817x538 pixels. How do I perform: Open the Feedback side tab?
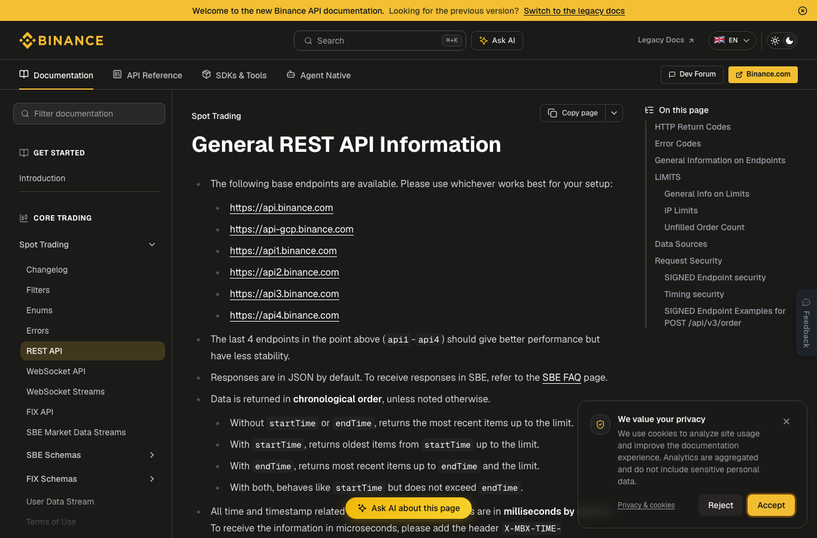pyautogui.click(x=806, y=323)
